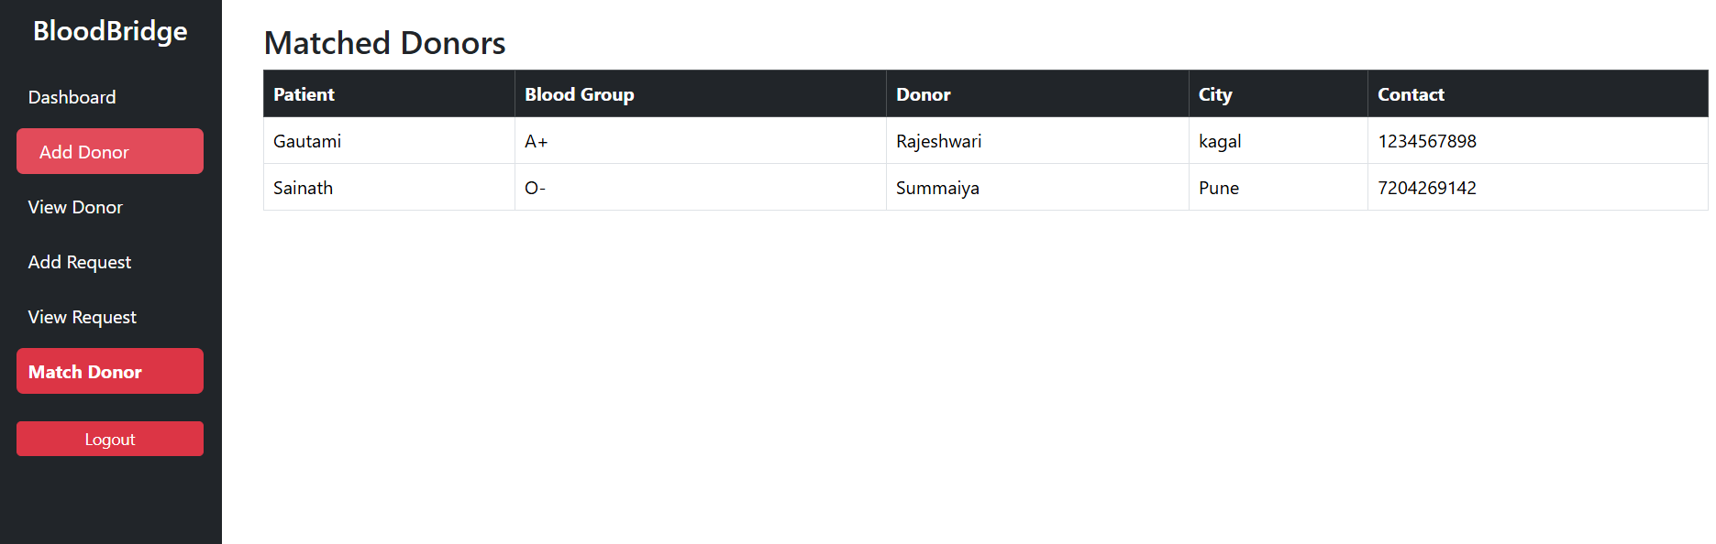Click the Patient column header
1716x544 pixels.
(304, 93)
